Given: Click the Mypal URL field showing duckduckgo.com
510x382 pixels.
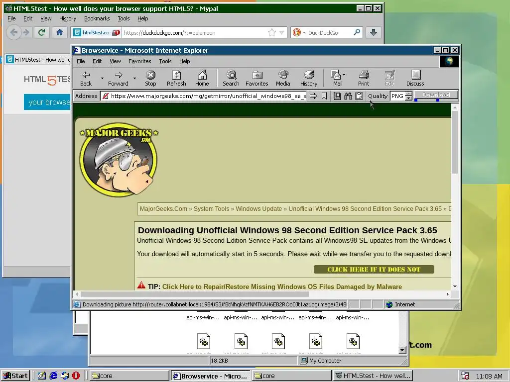Looking at the screenshot, I should (x=195, y=32).
